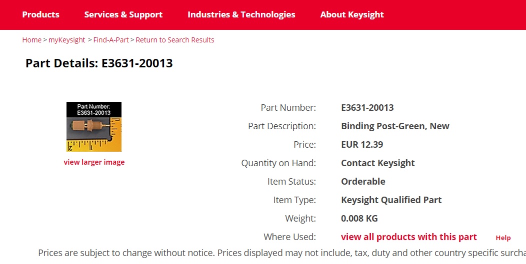Open the myKeysight breadcrumb link
Screen dimensions: 526x264
67,40
